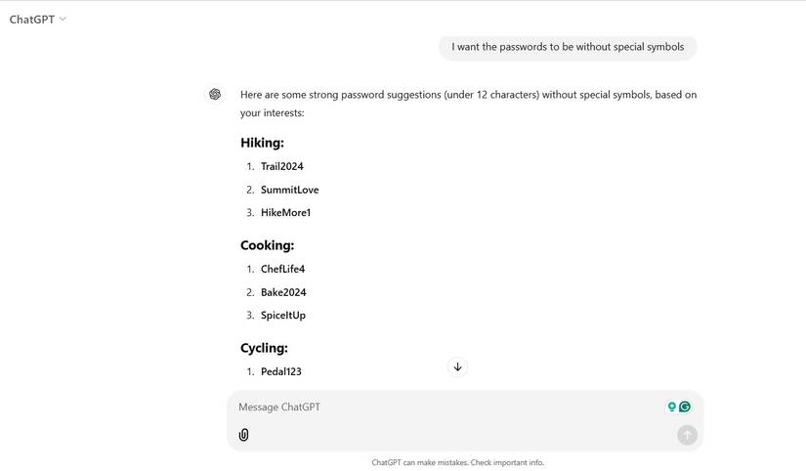Click the Pedal123 password suggestion
Viewport: 806px width, 471px height.
click(281, 371)
